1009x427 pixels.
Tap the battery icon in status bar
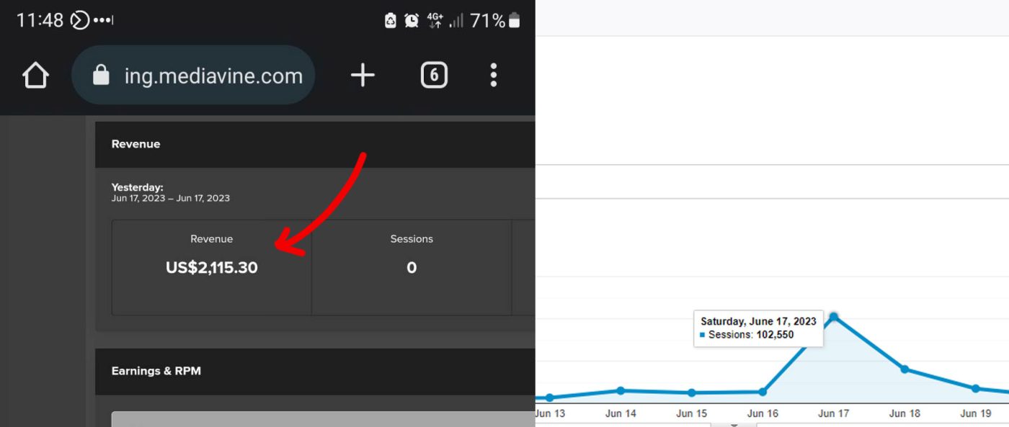[515, 21]
